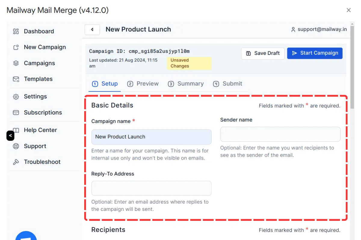Switch to the Preview step tab
The height and width of the screenshot is (240, 361).
143,84
